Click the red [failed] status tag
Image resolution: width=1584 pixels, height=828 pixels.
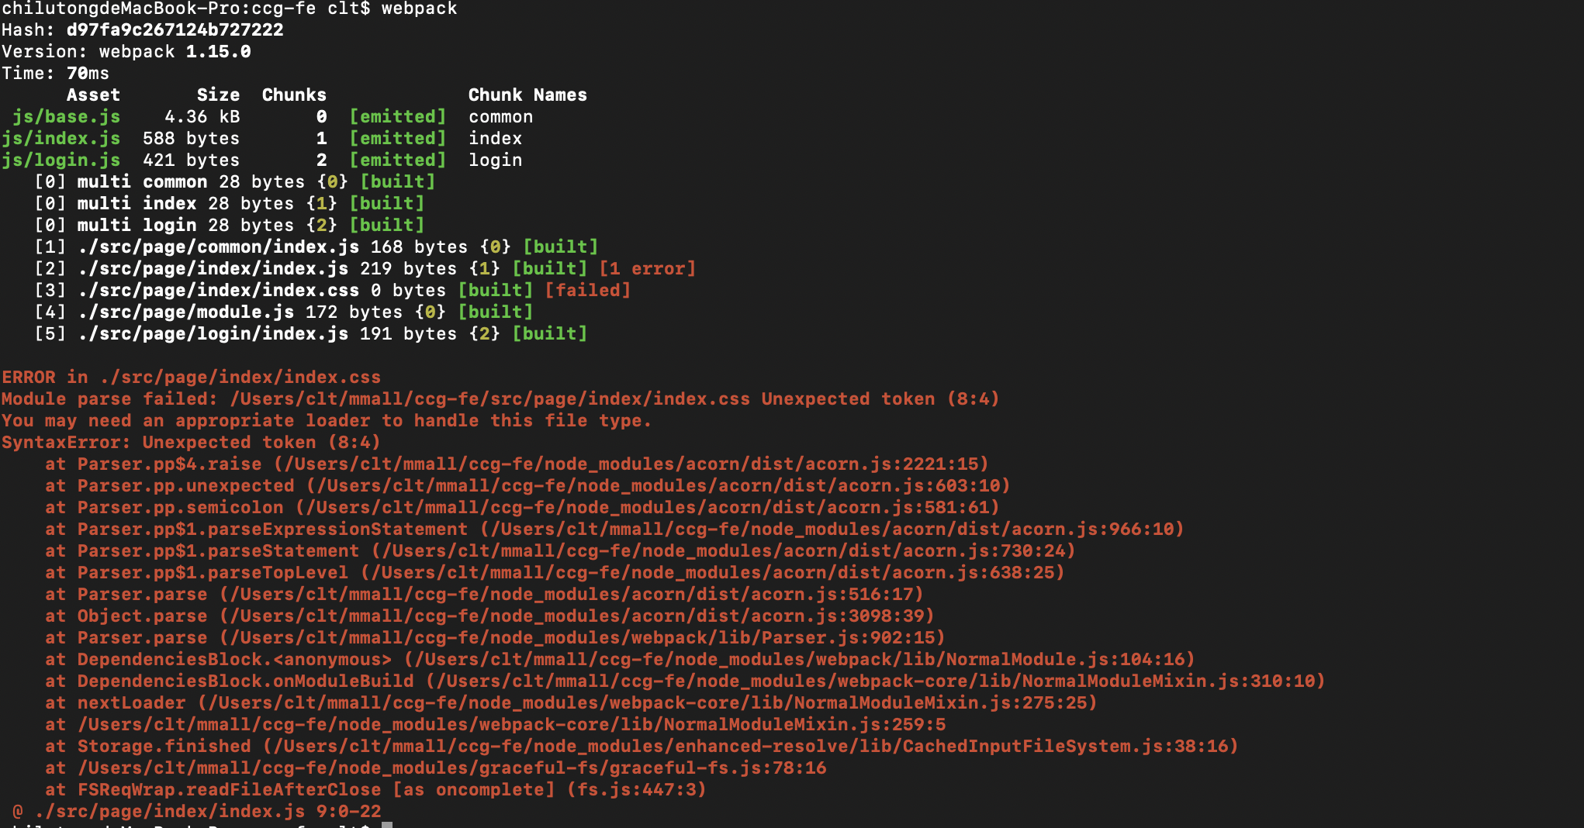tap(587, 290)
